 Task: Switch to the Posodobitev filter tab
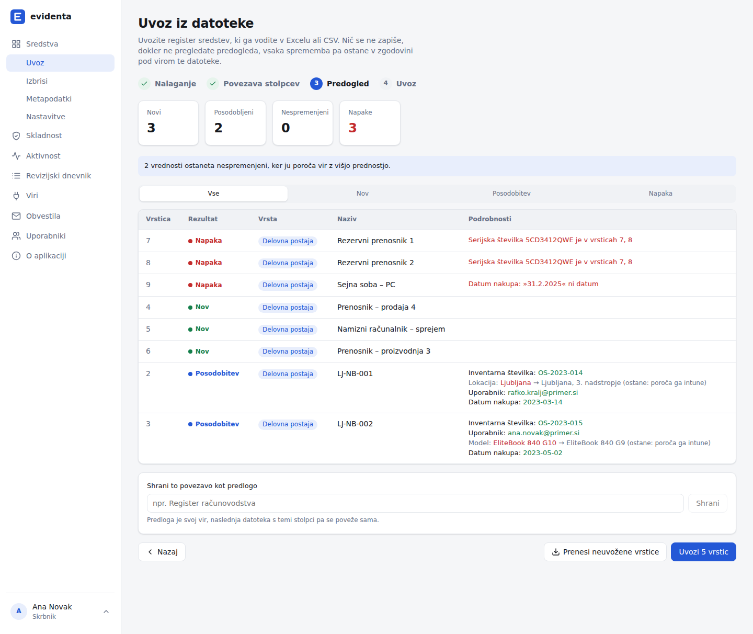tap(511, 194)
